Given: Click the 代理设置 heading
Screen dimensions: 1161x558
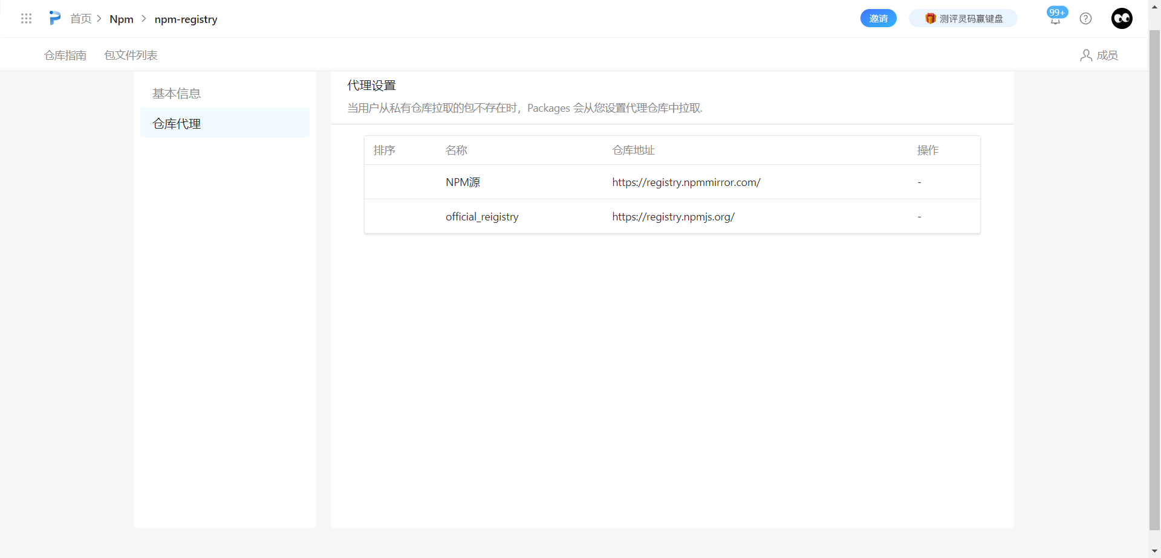Looking at the screenshot, I should click(372, 86).
